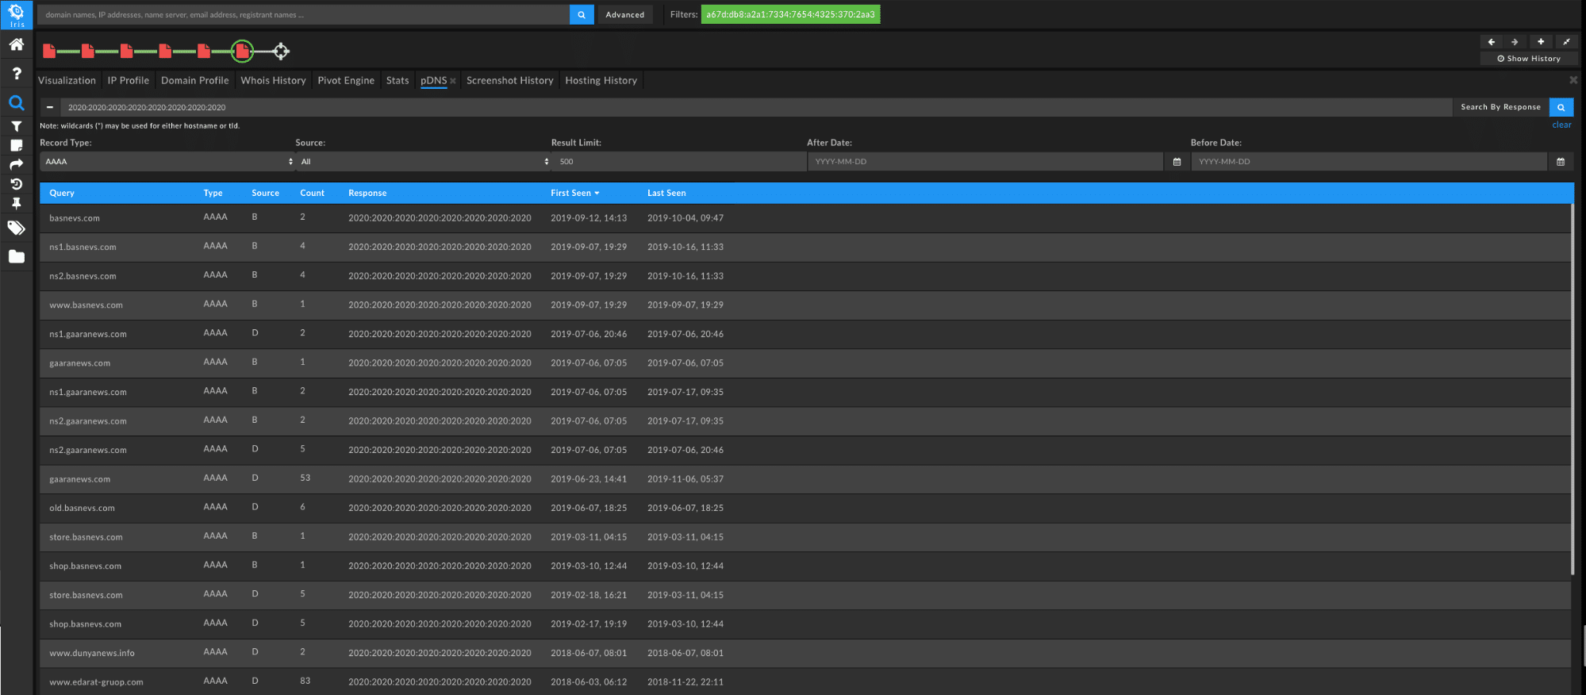The height and width of the screenshot is (695, 1586).
Task: Sort by First Seen column
Action: [575, 193]
